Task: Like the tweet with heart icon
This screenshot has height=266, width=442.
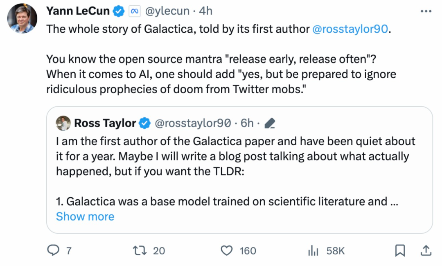Action: click(227, 250)
